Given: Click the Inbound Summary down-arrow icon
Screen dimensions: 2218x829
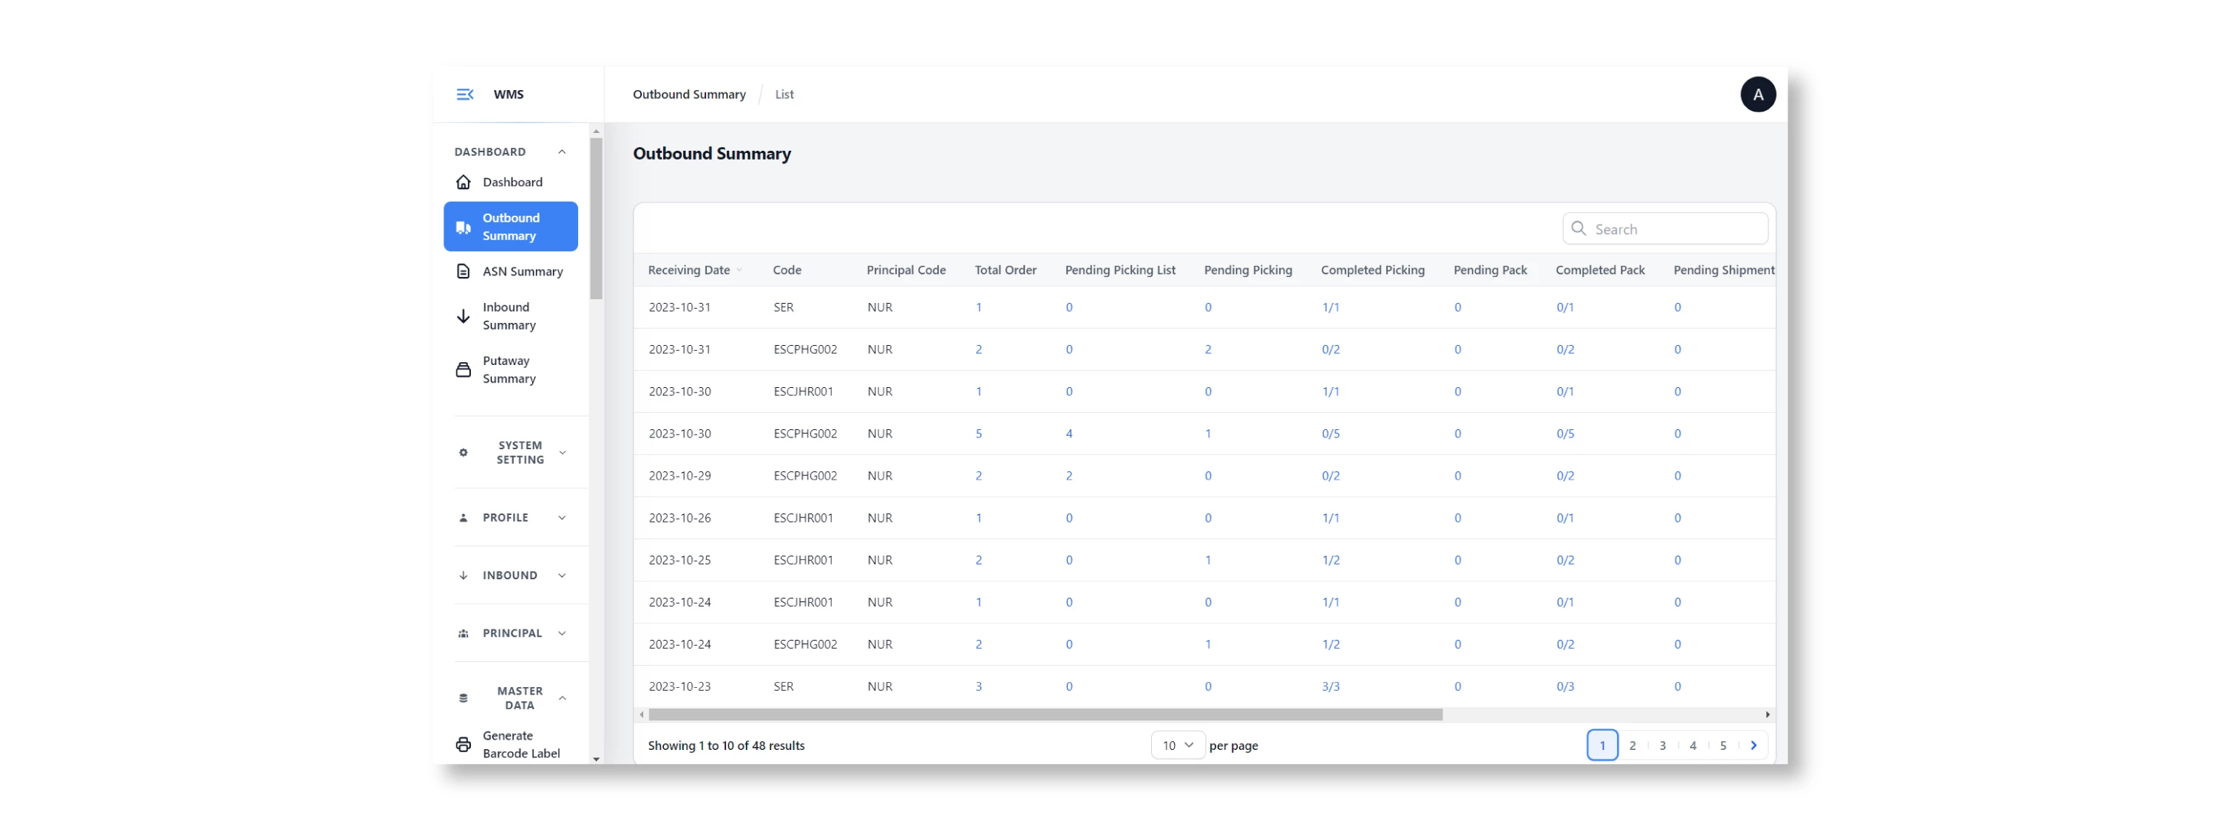Looking at the screenshot, I should 464,316.
